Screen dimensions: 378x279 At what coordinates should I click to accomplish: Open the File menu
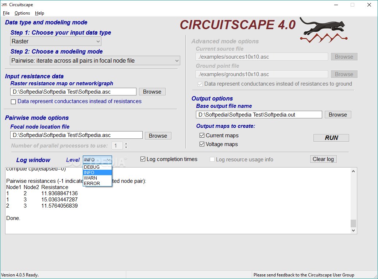coord(6,13)
